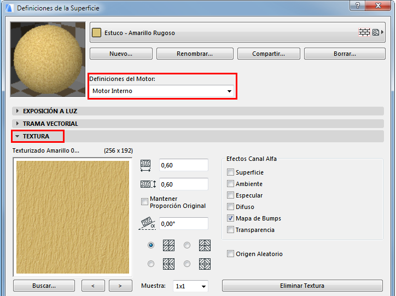Go to previous texture with < button

(x=93, y=286)
